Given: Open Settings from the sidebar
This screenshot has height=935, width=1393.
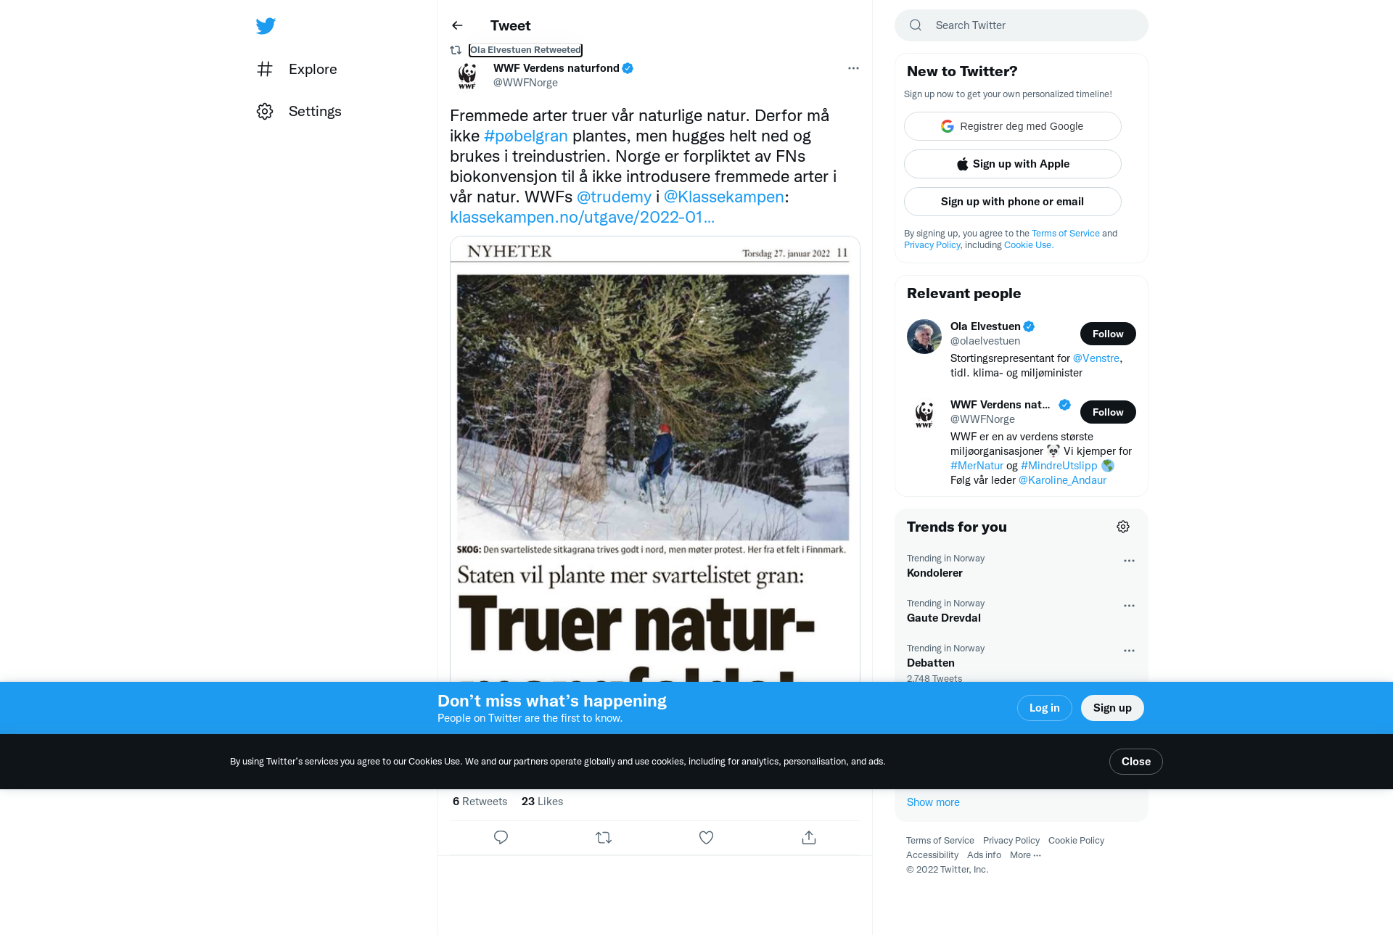Looking at the screenshot, I should (299, 111).
